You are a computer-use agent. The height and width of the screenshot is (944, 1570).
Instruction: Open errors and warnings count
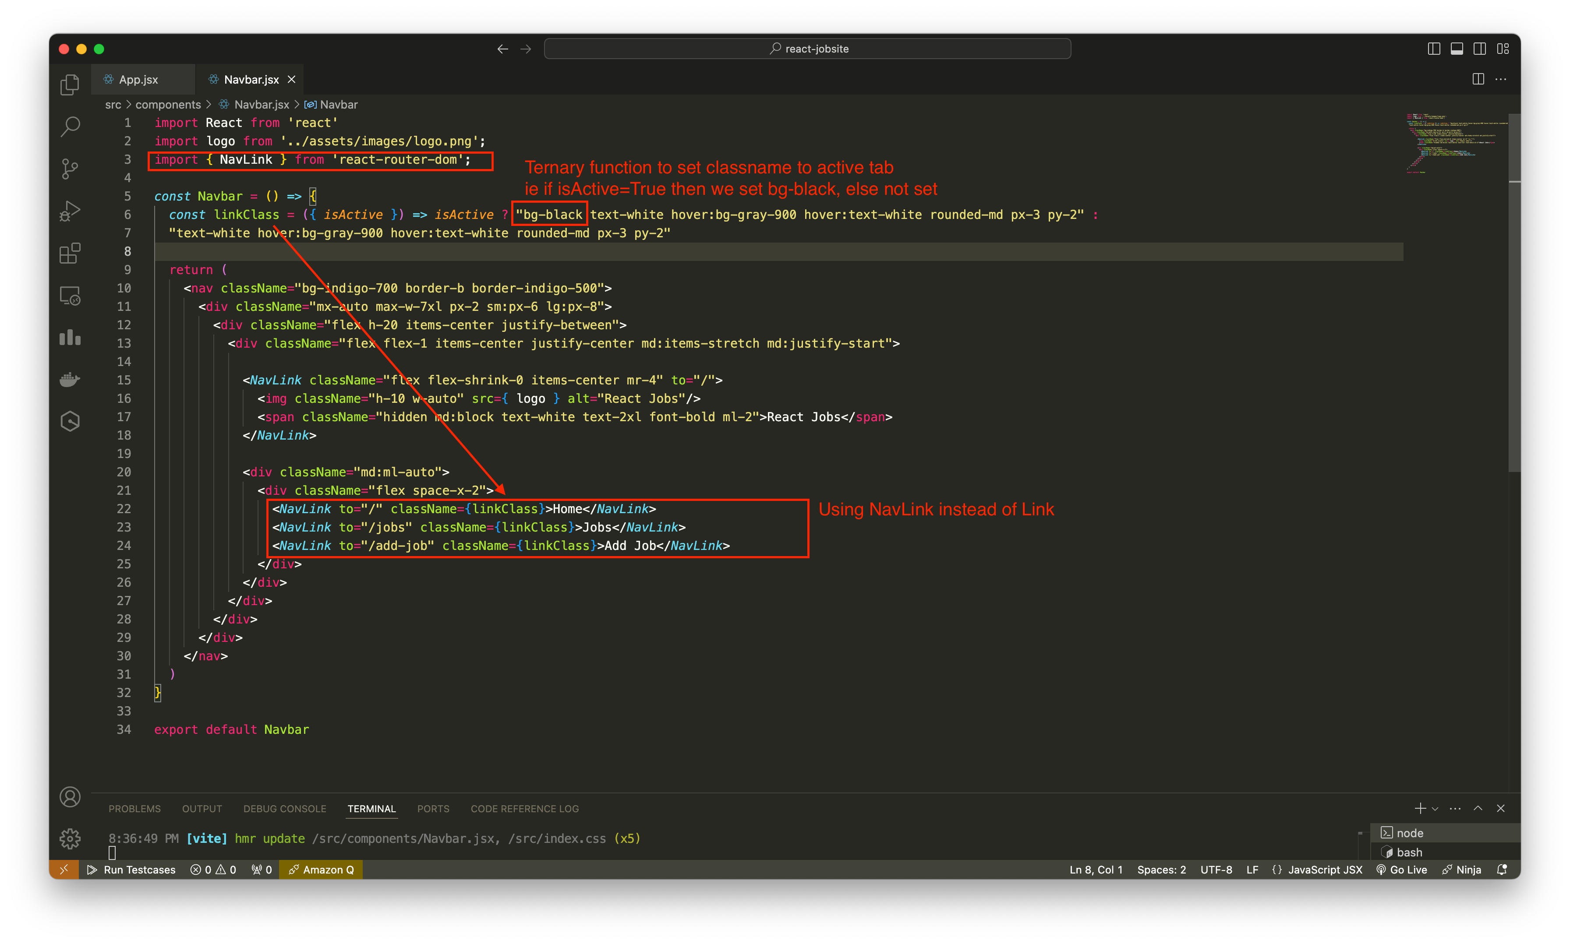click(213, 870)
